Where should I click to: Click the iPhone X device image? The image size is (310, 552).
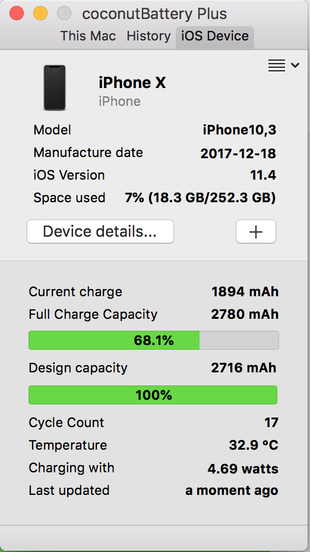tap(55, 87)
